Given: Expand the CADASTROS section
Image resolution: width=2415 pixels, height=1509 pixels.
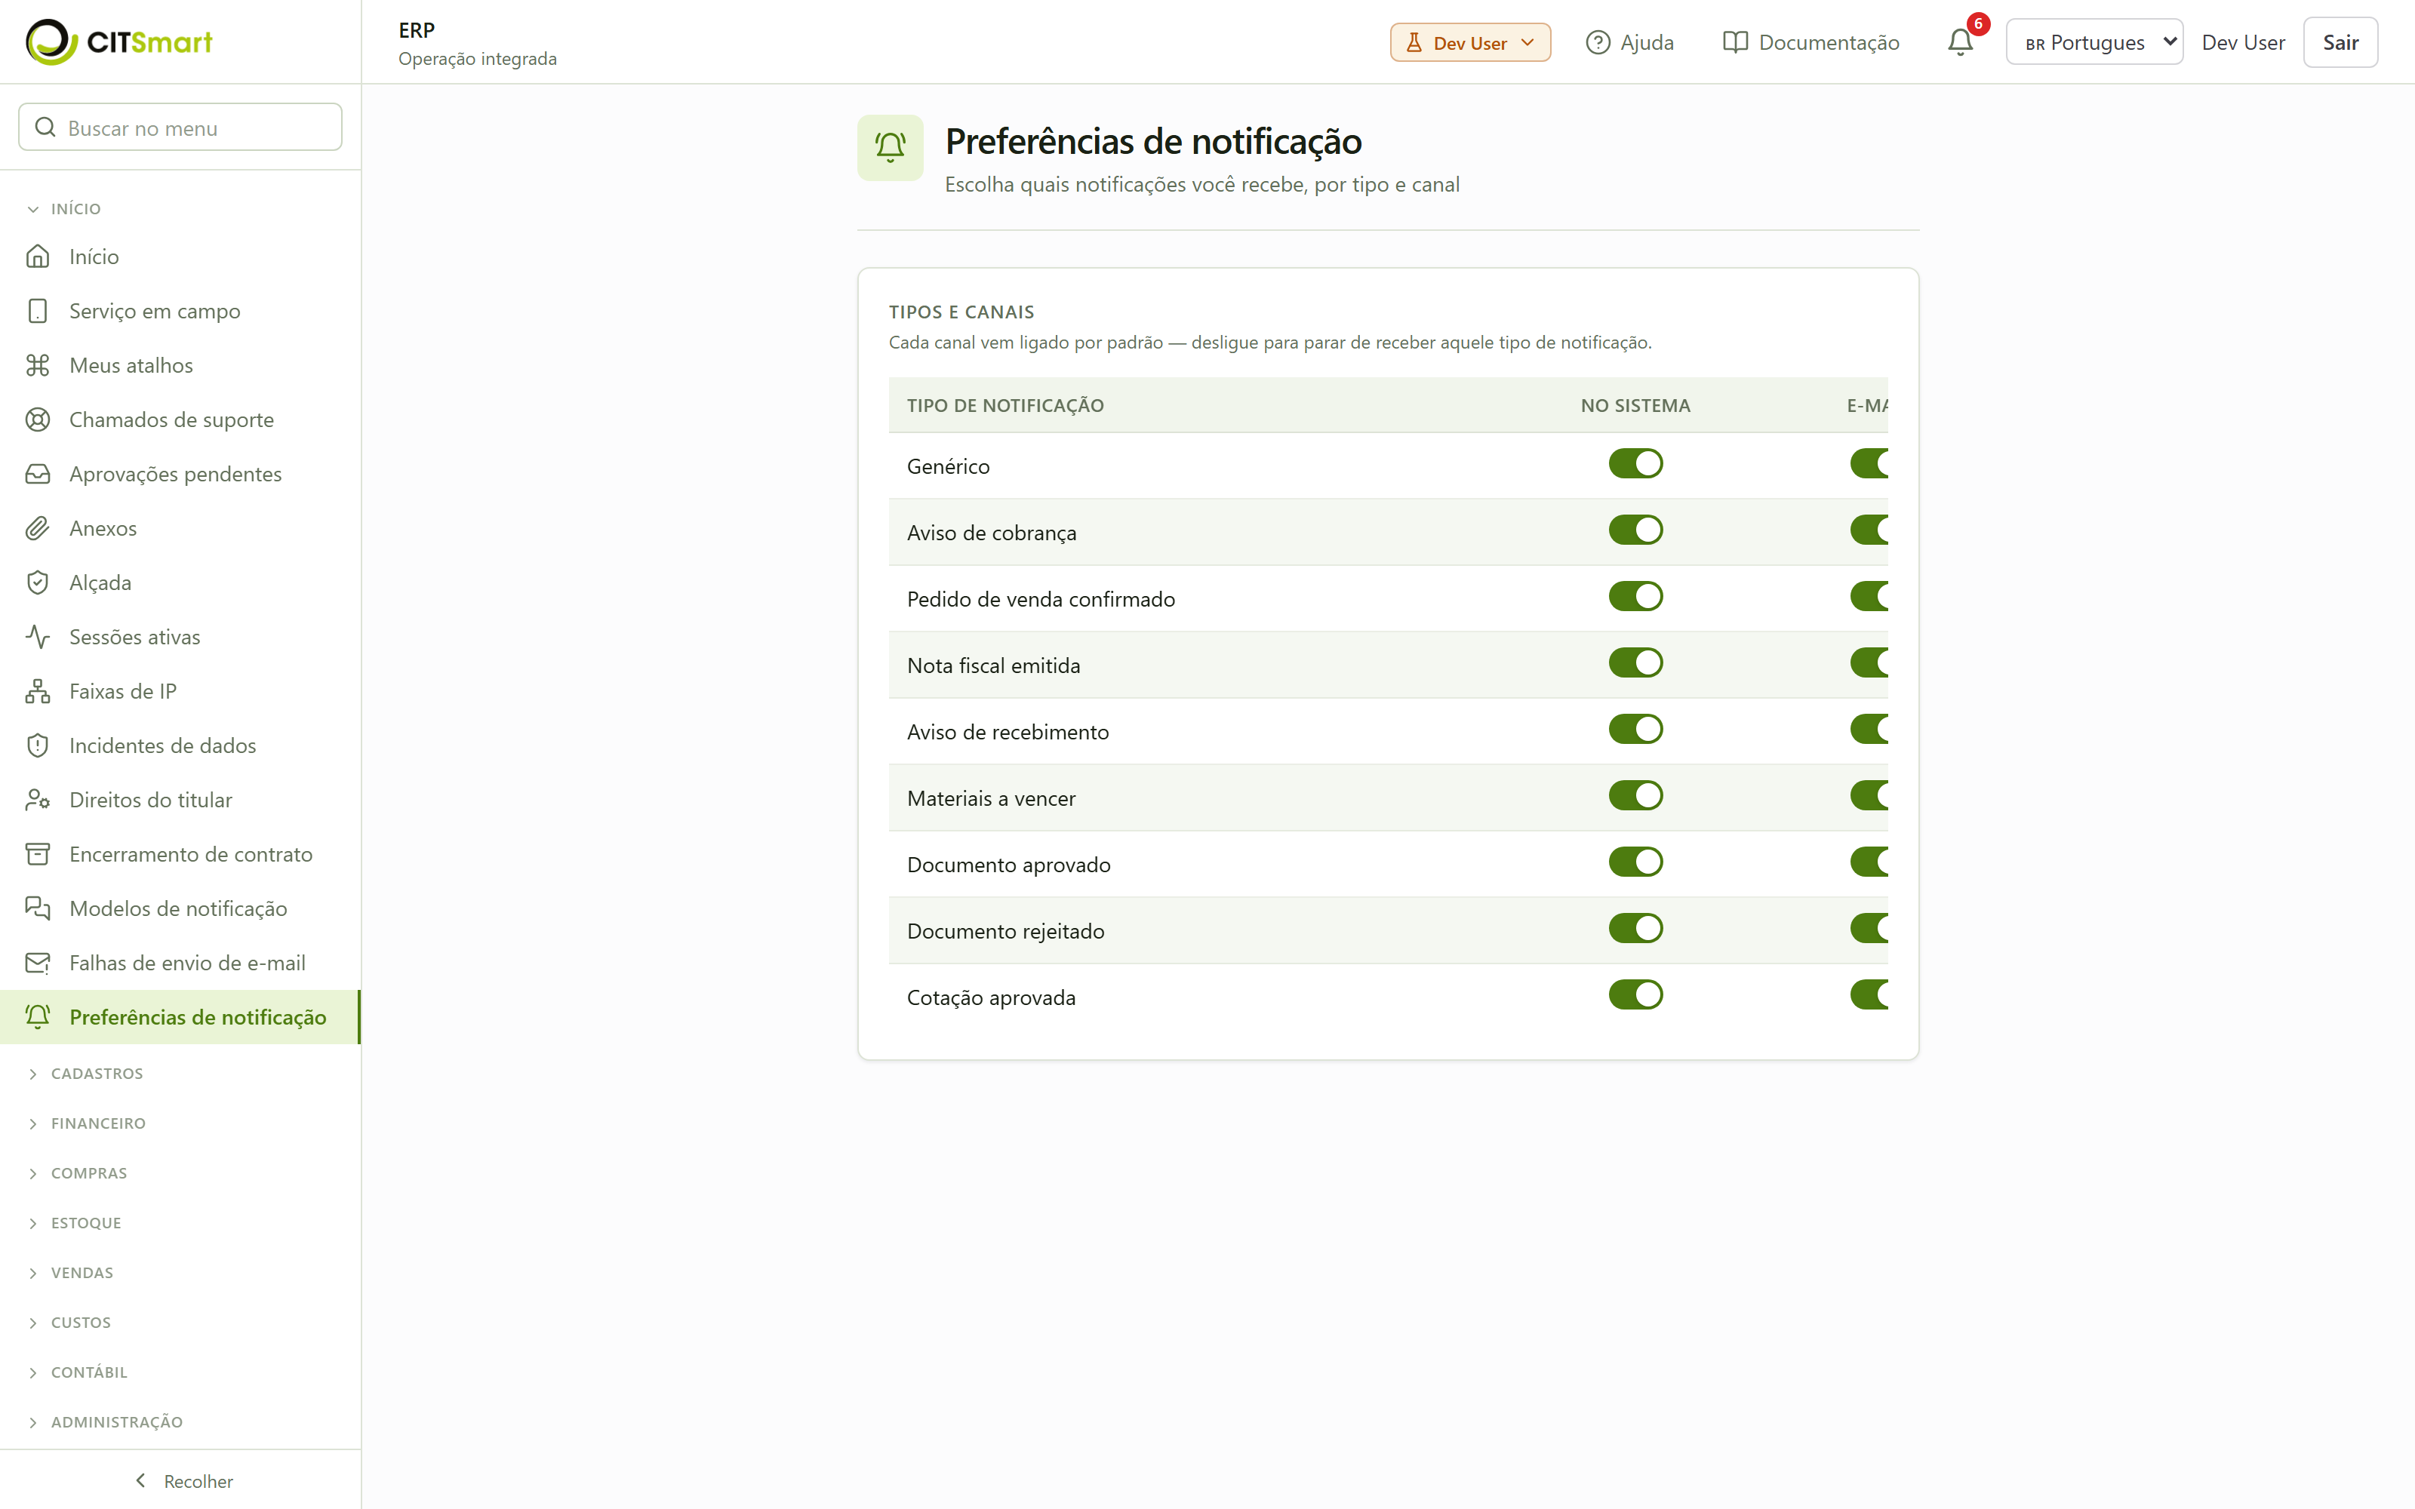Looking at the screenshot, I should pos(86,1074).
